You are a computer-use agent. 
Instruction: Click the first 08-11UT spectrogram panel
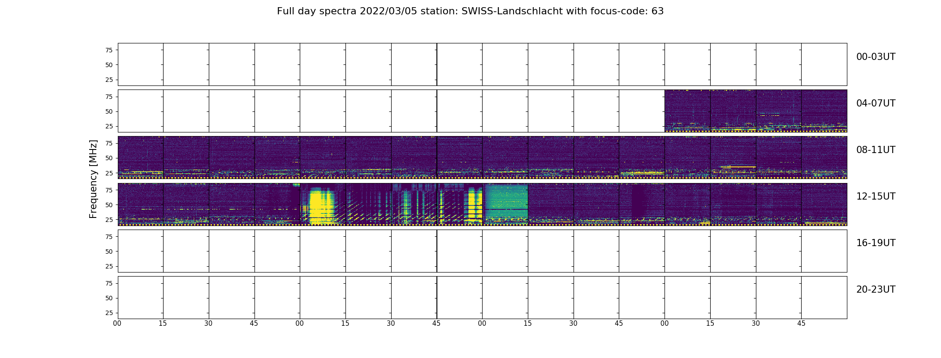[140, 158]
